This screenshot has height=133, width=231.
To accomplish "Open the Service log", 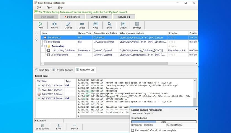I will [124, 17].
